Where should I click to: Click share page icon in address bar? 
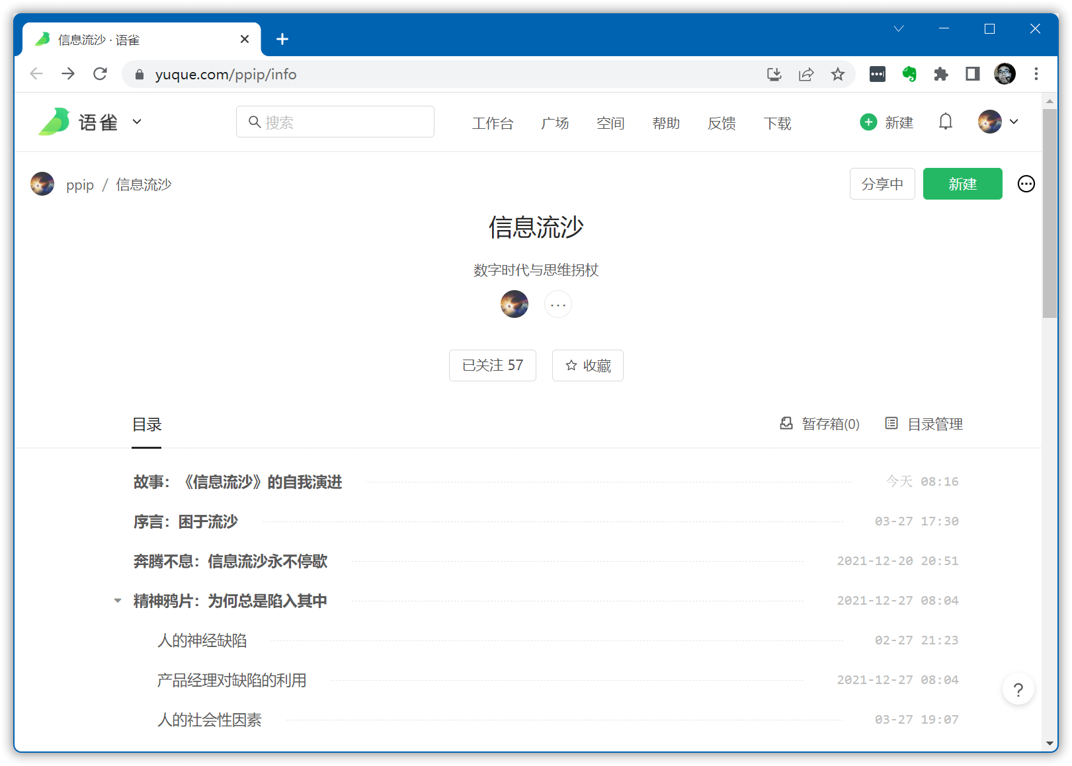click(x=806, y=74)
